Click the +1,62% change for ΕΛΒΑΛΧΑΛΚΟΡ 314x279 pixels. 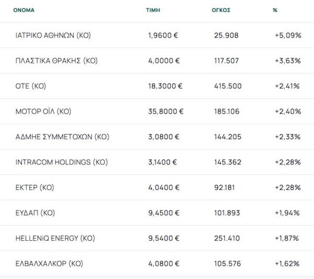coord(287,264)
